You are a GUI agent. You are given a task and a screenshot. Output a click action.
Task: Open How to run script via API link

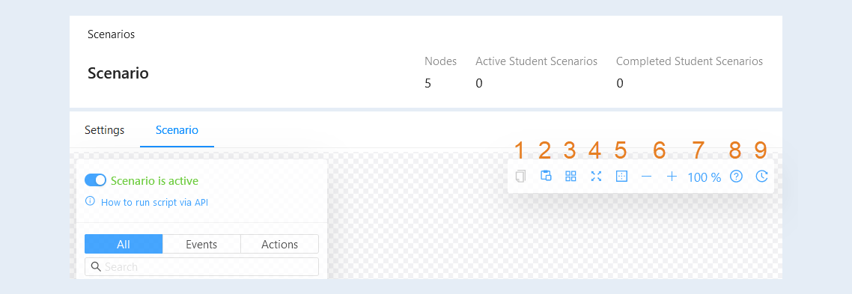click(x=154, y=202)
